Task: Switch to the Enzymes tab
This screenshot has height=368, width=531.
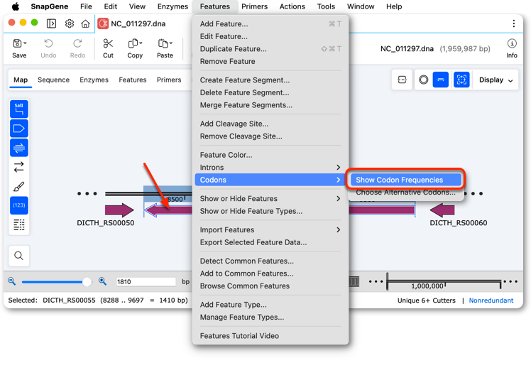Action: pos(94,80)
